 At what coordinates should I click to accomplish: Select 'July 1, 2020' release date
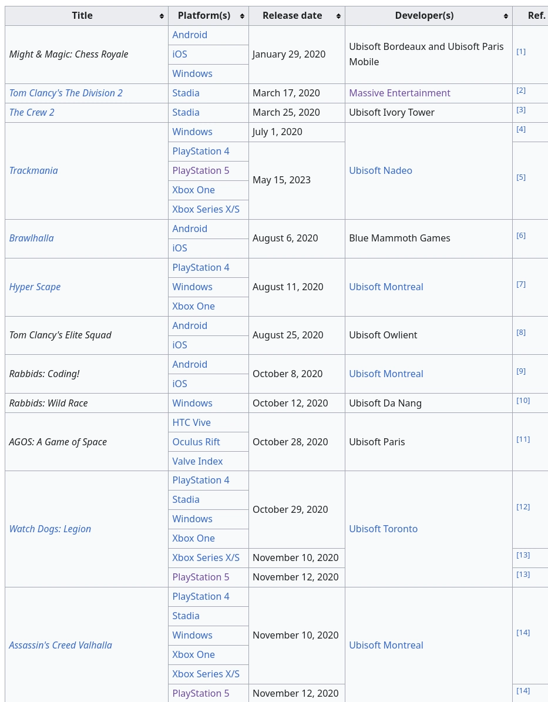point(277,132)
